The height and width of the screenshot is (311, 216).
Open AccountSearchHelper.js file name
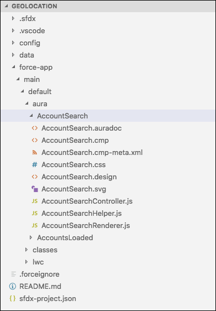tap(82, 214)
